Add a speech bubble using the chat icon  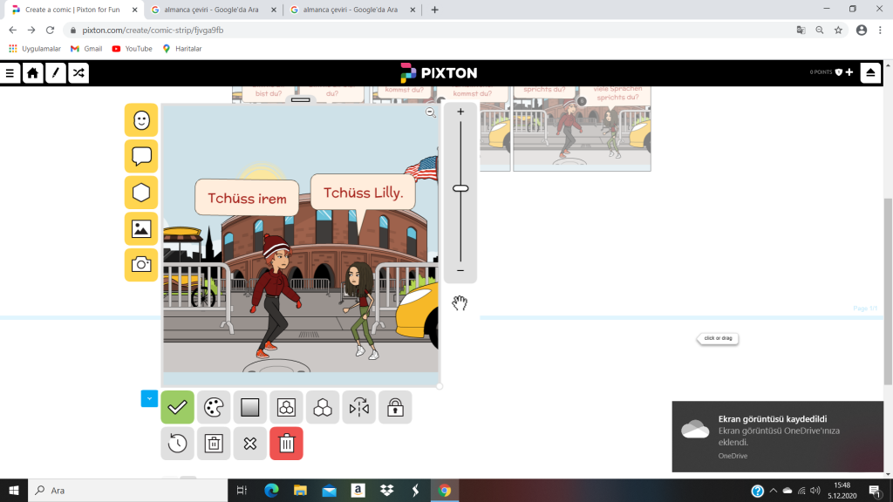click(141, 157)
